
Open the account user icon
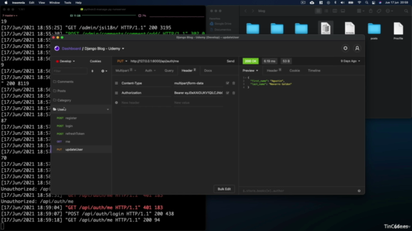click(x=357, y=48)
